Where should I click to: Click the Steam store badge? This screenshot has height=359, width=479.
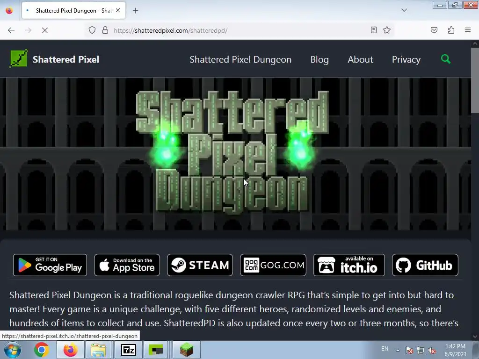200,265
